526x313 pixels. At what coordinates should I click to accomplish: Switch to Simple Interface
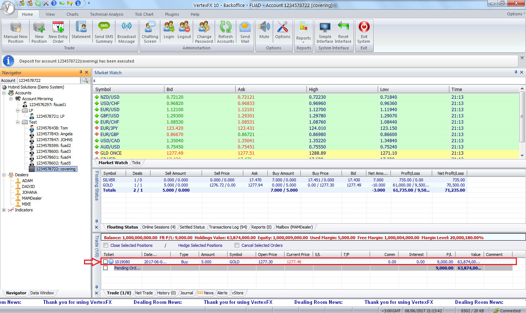(x=324, y=32)
